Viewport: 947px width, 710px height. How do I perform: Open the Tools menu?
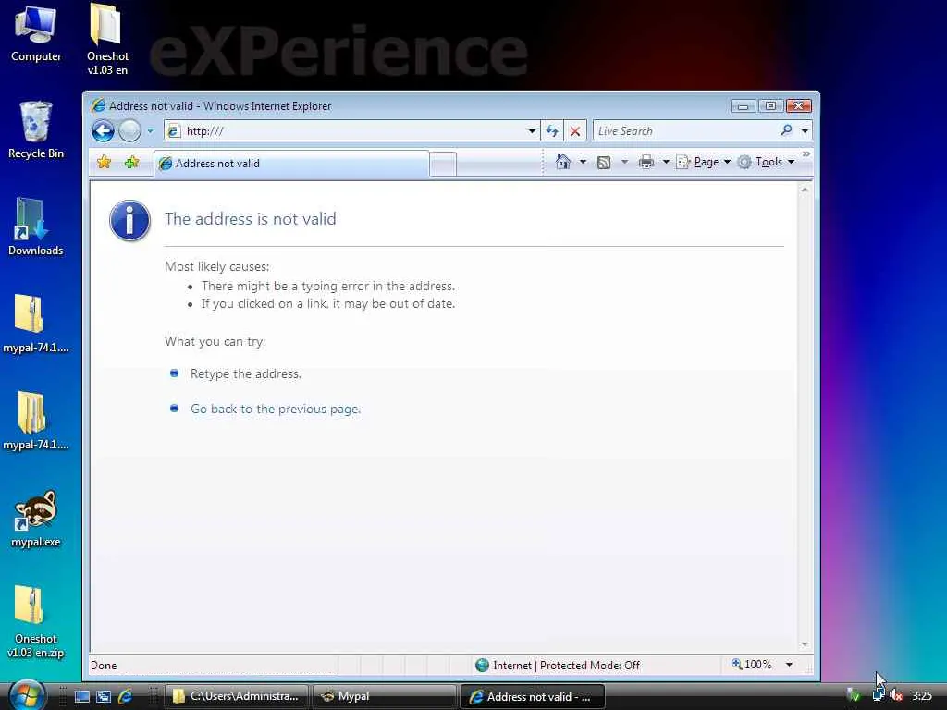tap(766, 162)
